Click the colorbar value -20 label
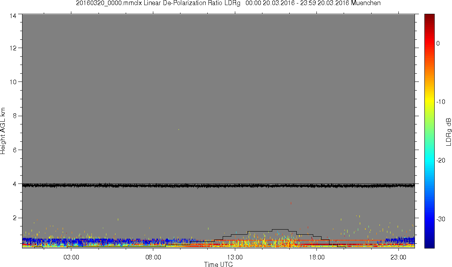452x267 pixels. click(x=441, y=160)
